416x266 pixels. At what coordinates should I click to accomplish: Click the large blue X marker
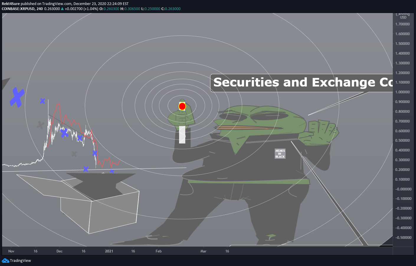17,97
